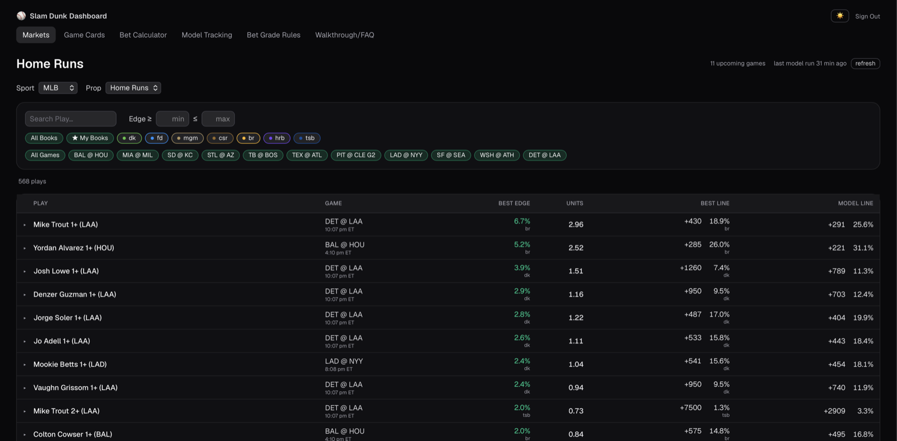Click the refresh button
This screenshot has height=441, width=897.
pos(865,63)
